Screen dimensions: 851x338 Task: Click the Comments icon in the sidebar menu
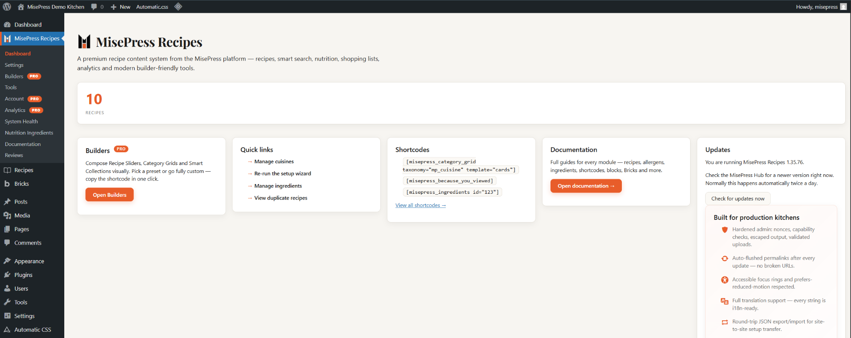click(7, 242)
